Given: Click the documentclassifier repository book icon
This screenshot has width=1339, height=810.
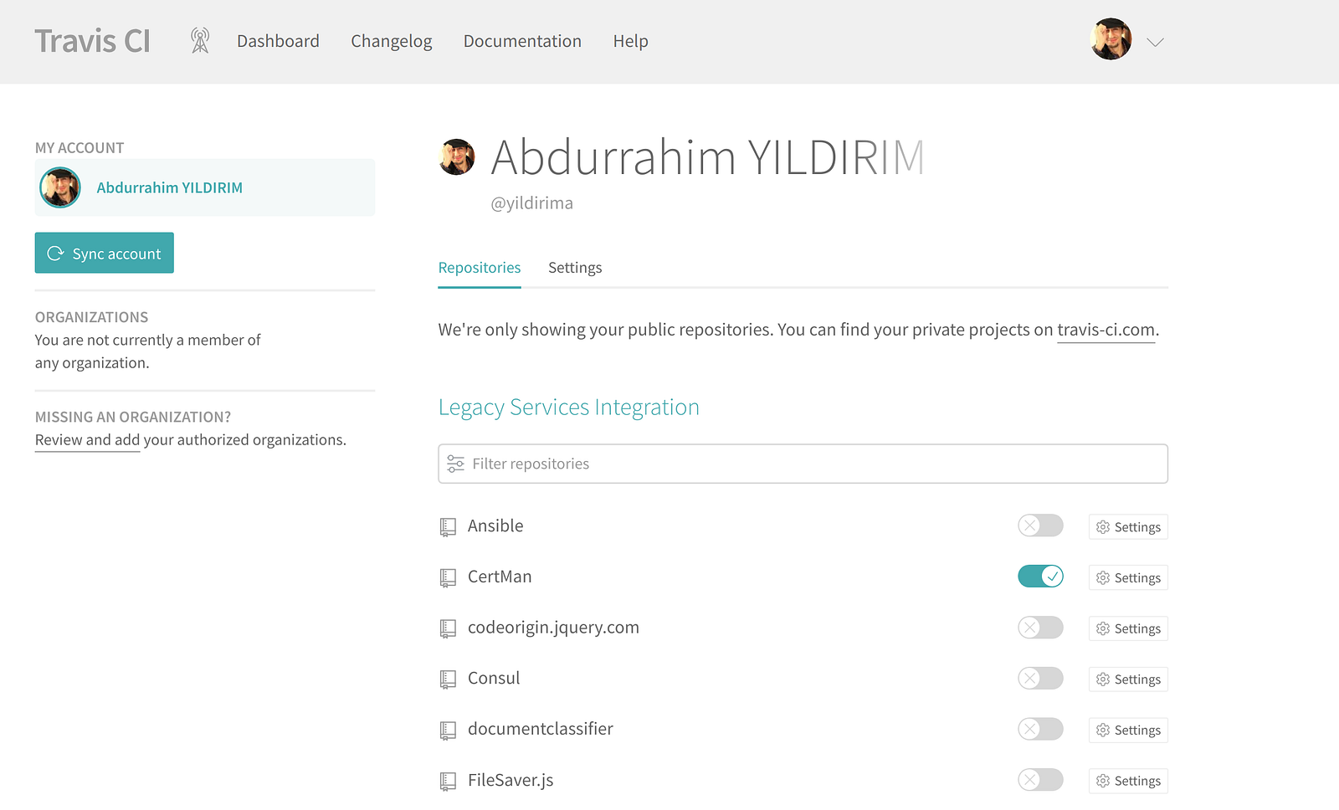Looking at the screenshot, I should click(448, 730).
